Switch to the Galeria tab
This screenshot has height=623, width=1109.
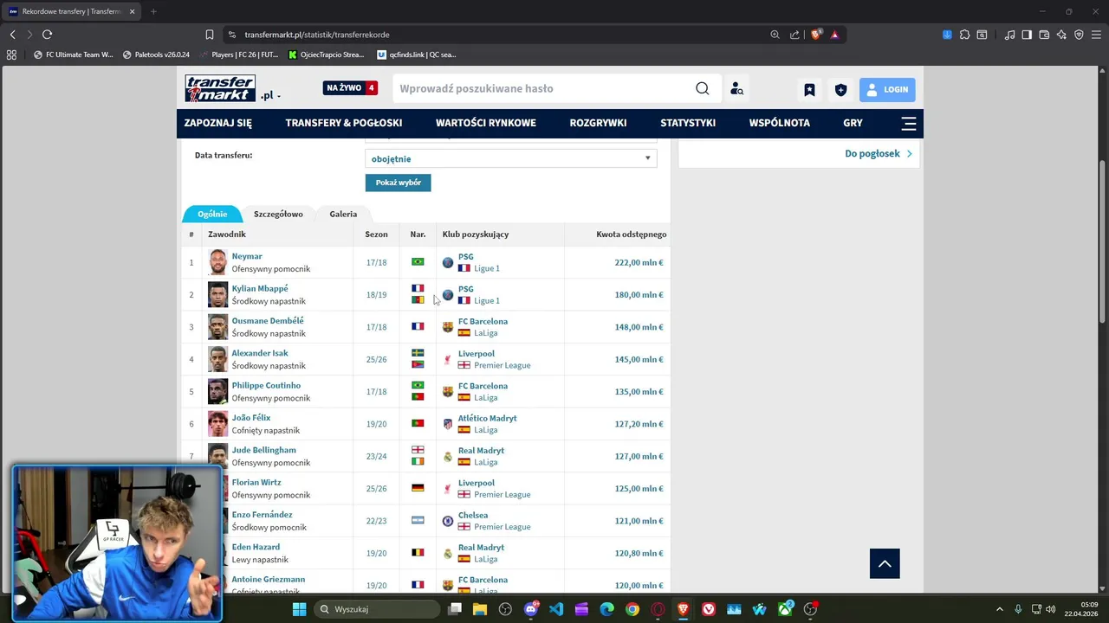click(343, 214)
